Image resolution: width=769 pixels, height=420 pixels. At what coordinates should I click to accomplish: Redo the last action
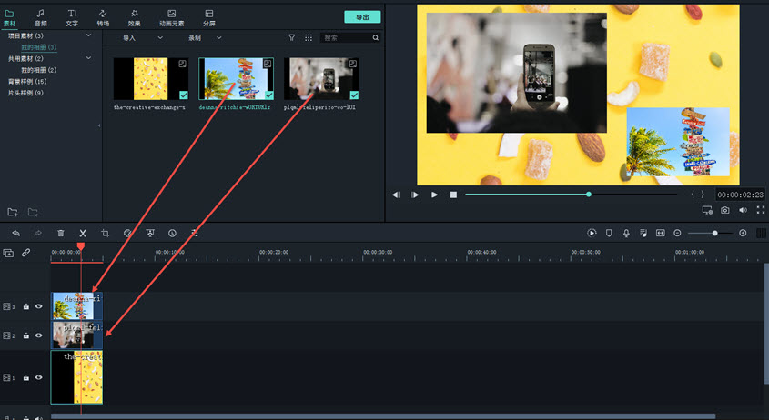(37, 234)
